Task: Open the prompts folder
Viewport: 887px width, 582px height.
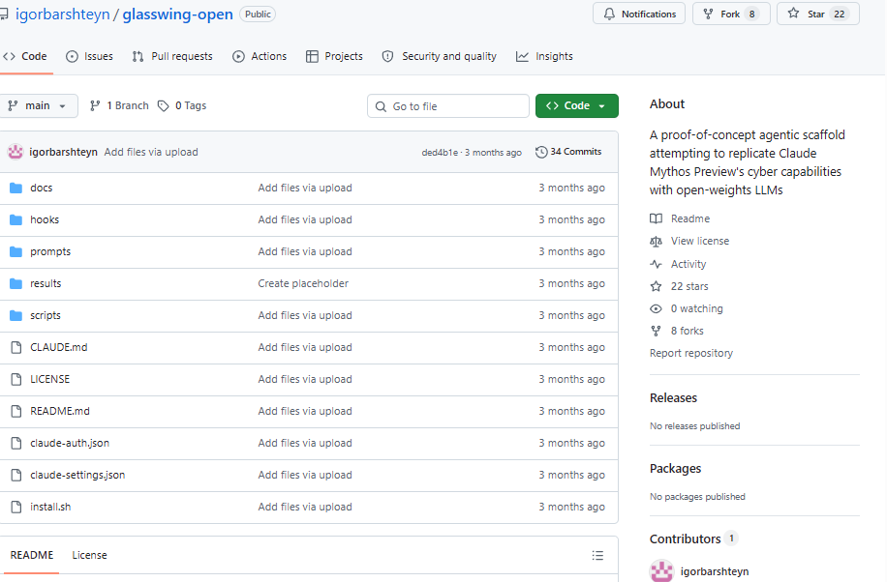Action: pyautogui.click(x=50, y=251)
